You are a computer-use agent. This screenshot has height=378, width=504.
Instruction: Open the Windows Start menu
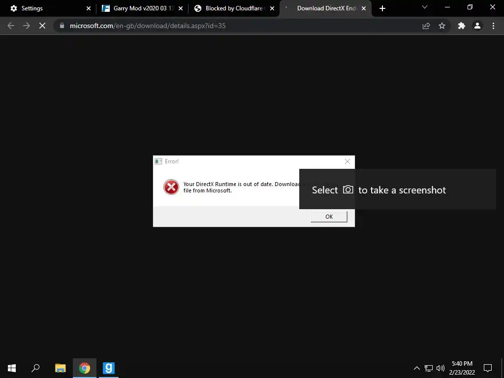pyautogui.click(x=12, y=368)
